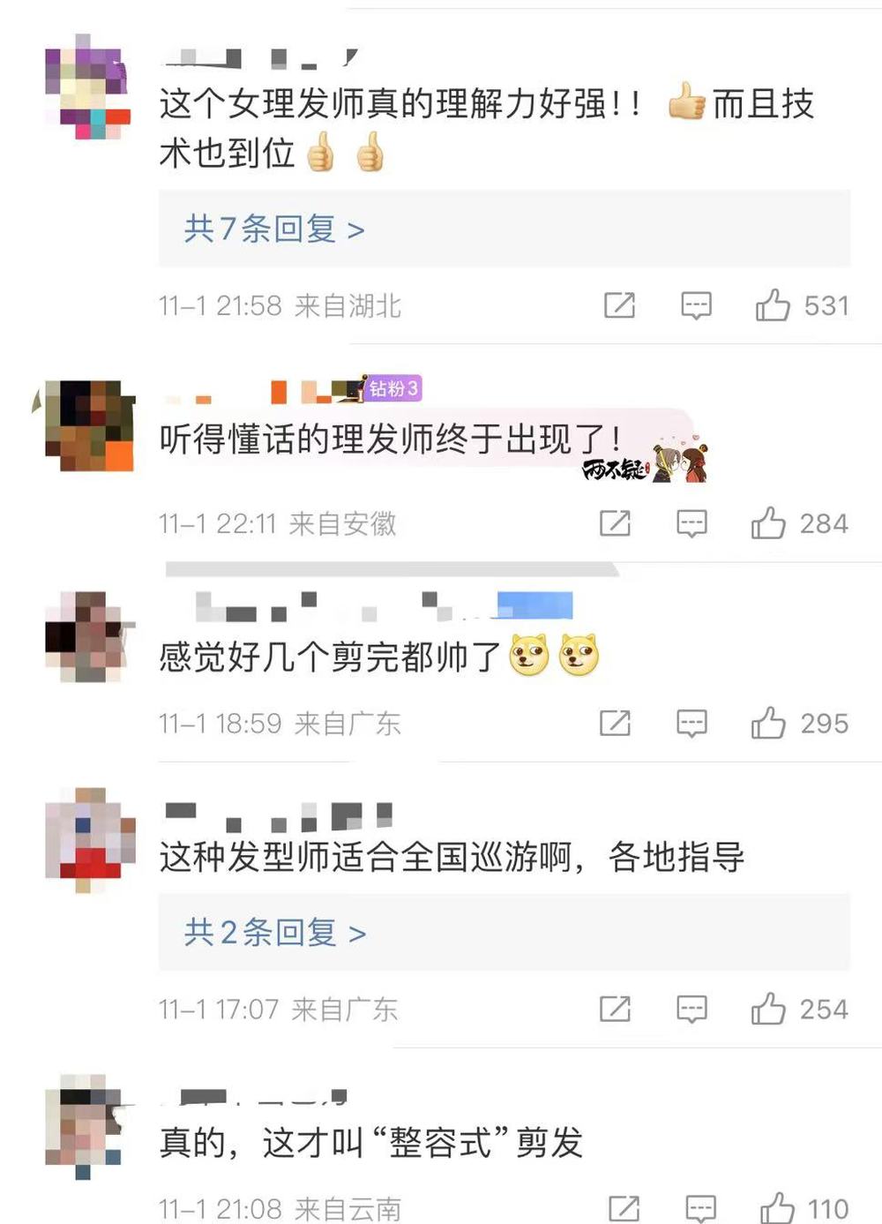
Task: Open the 钻粉3 badge
Action: pos(392,388)
